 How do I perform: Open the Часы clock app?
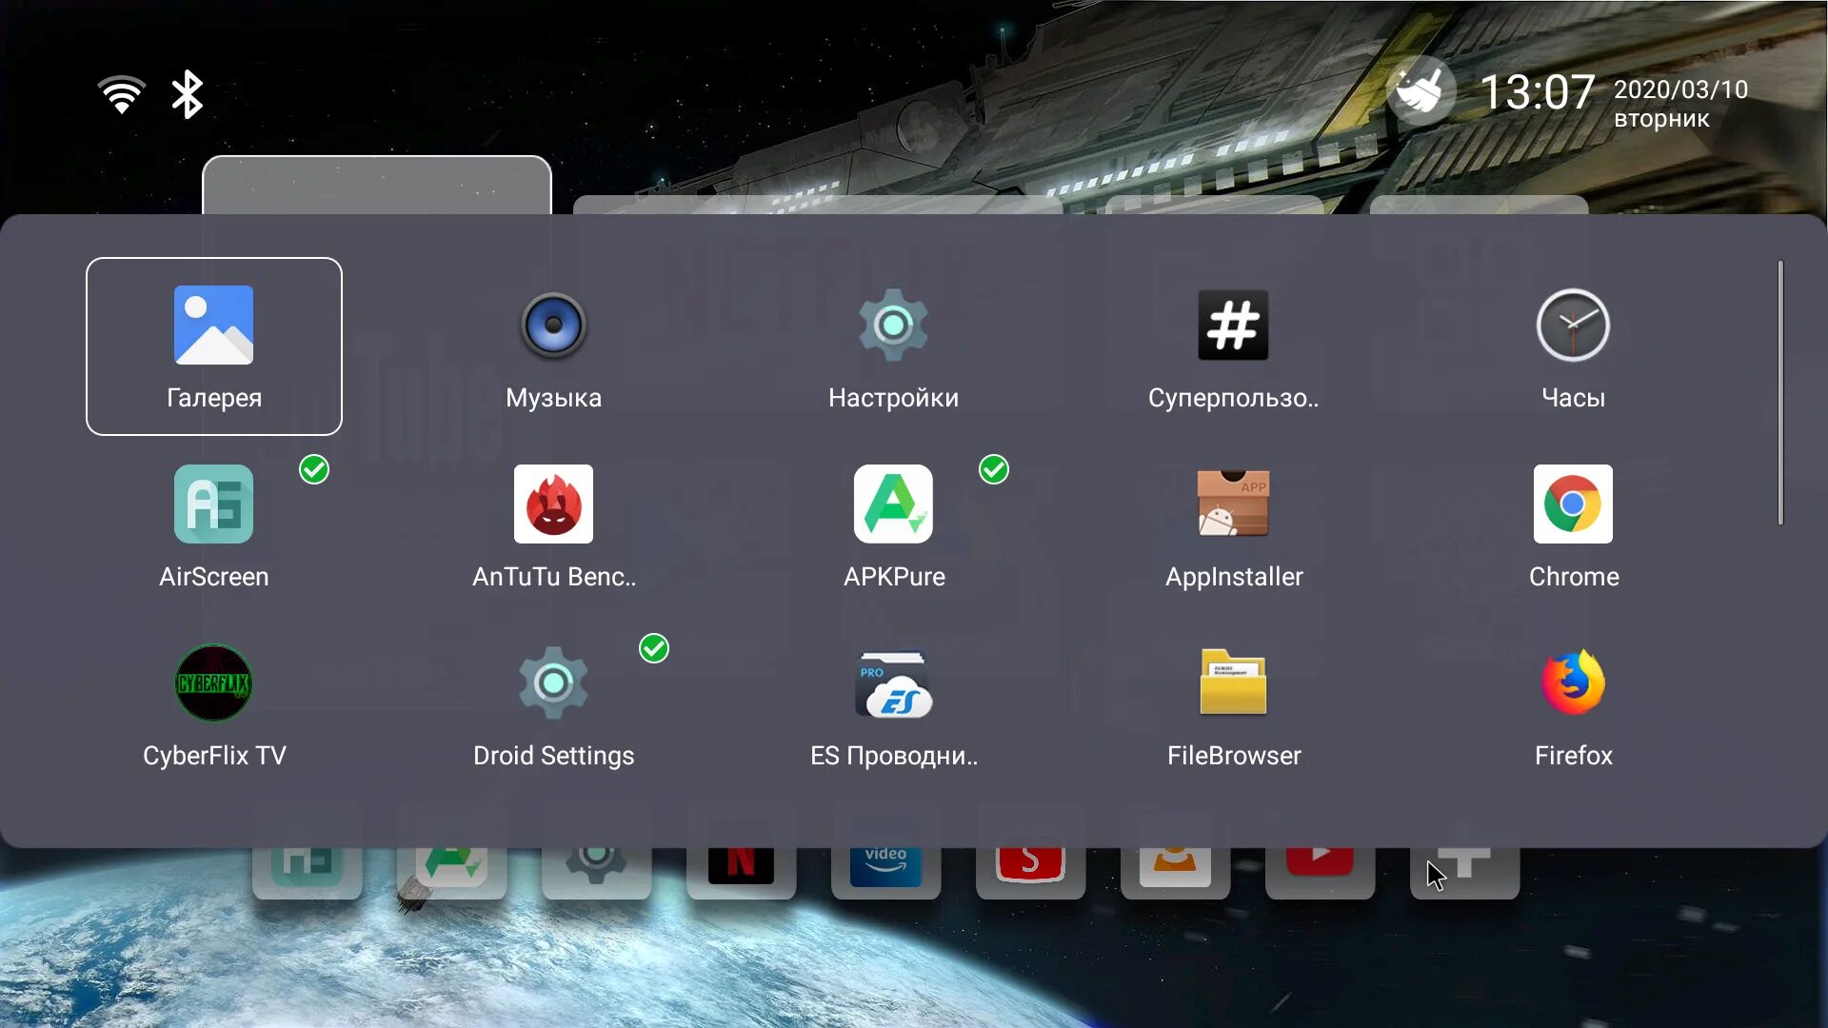point(1573,346)
